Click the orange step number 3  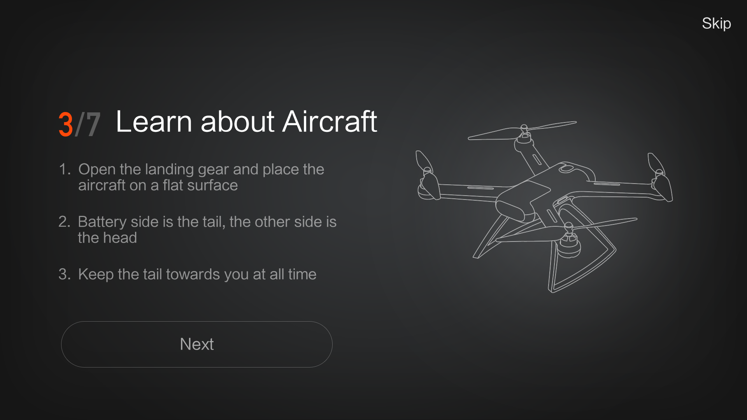pos(66,124)
